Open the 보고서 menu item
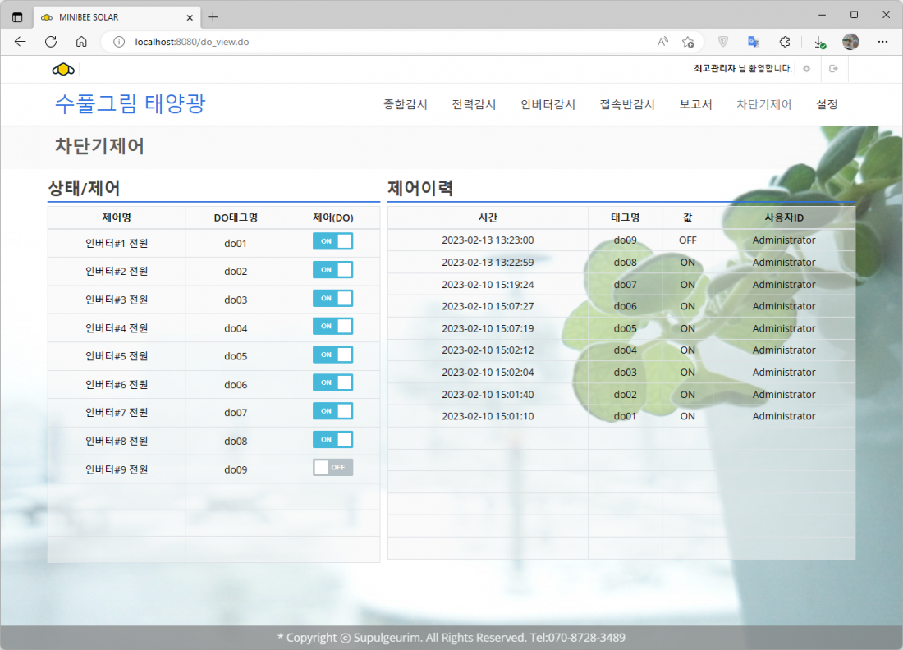The width and height of the screenshot is (903, 650). (x=695, y=104)
